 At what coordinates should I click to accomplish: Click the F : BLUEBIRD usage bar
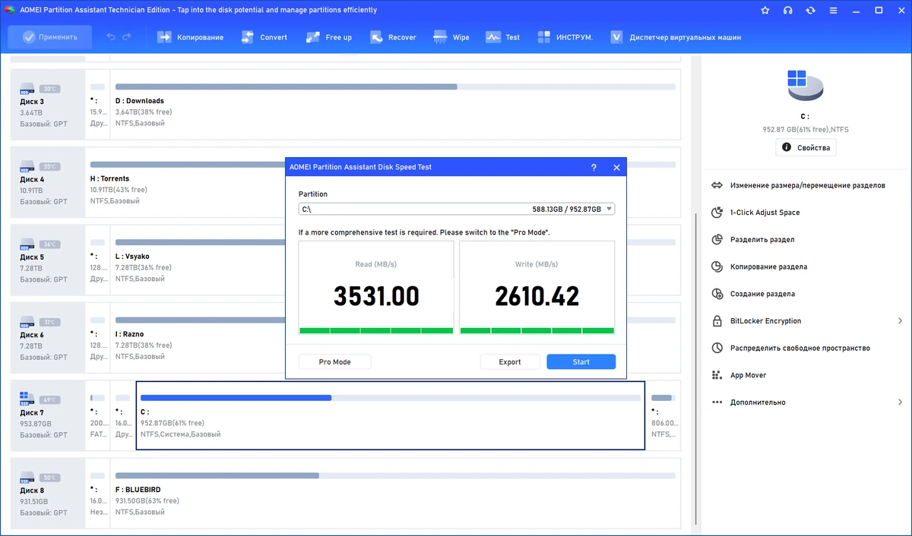pos(395,475)
